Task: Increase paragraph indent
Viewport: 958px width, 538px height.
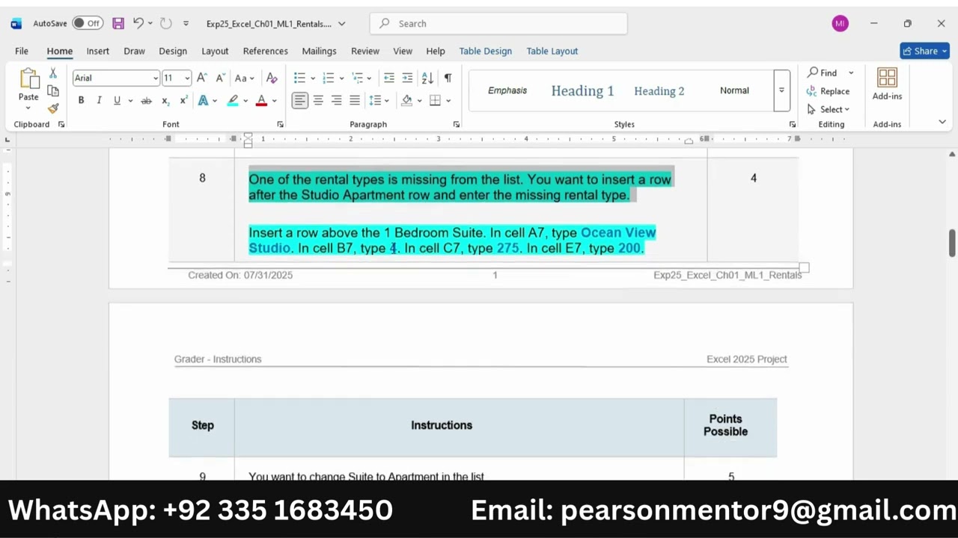Action: [407, 78]
